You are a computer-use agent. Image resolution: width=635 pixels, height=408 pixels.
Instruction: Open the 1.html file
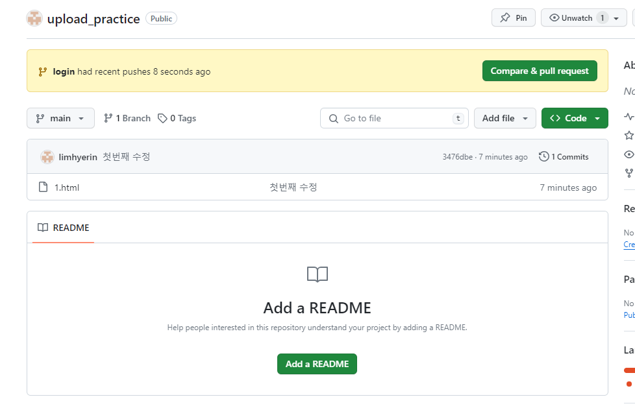point(67,187)
